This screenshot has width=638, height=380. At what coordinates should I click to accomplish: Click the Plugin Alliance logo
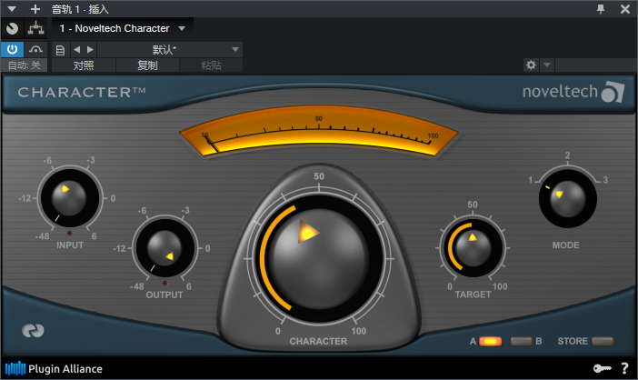click(54, 368)
